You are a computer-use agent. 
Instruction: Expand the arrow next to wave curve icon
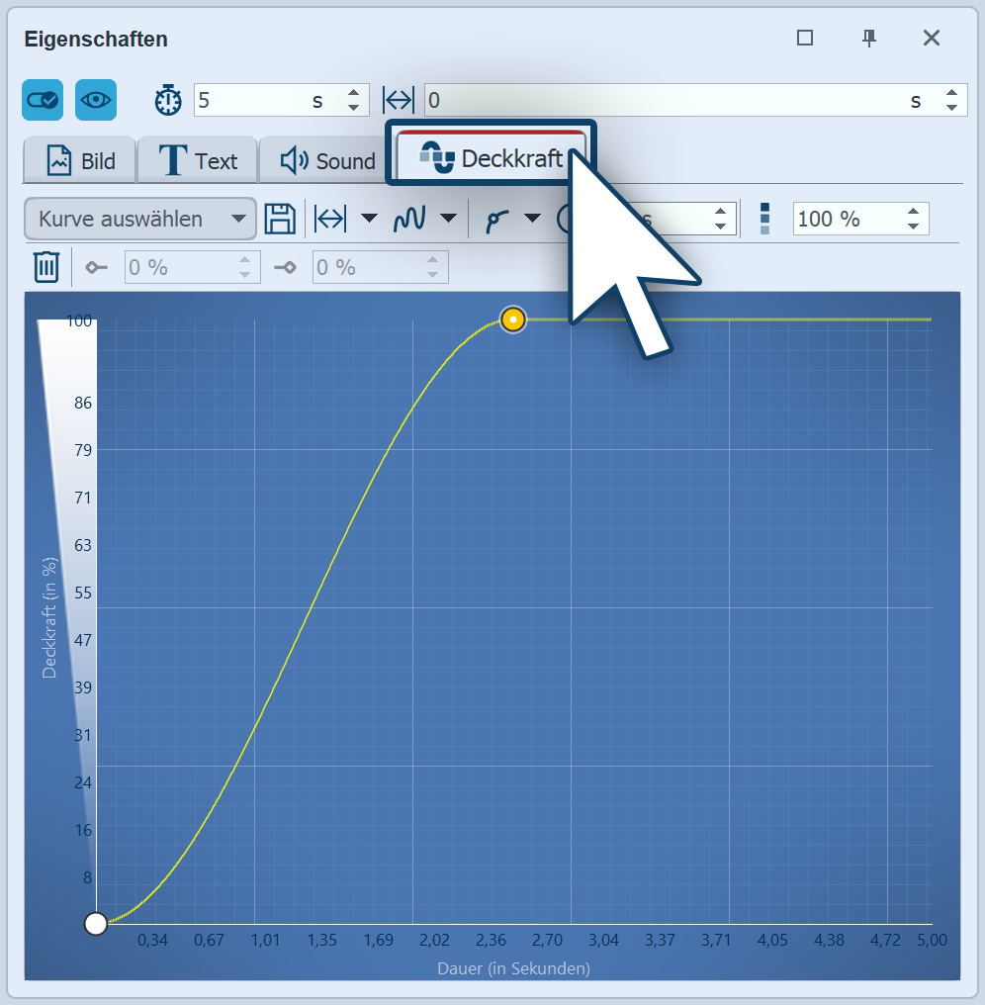click(448, 219)
